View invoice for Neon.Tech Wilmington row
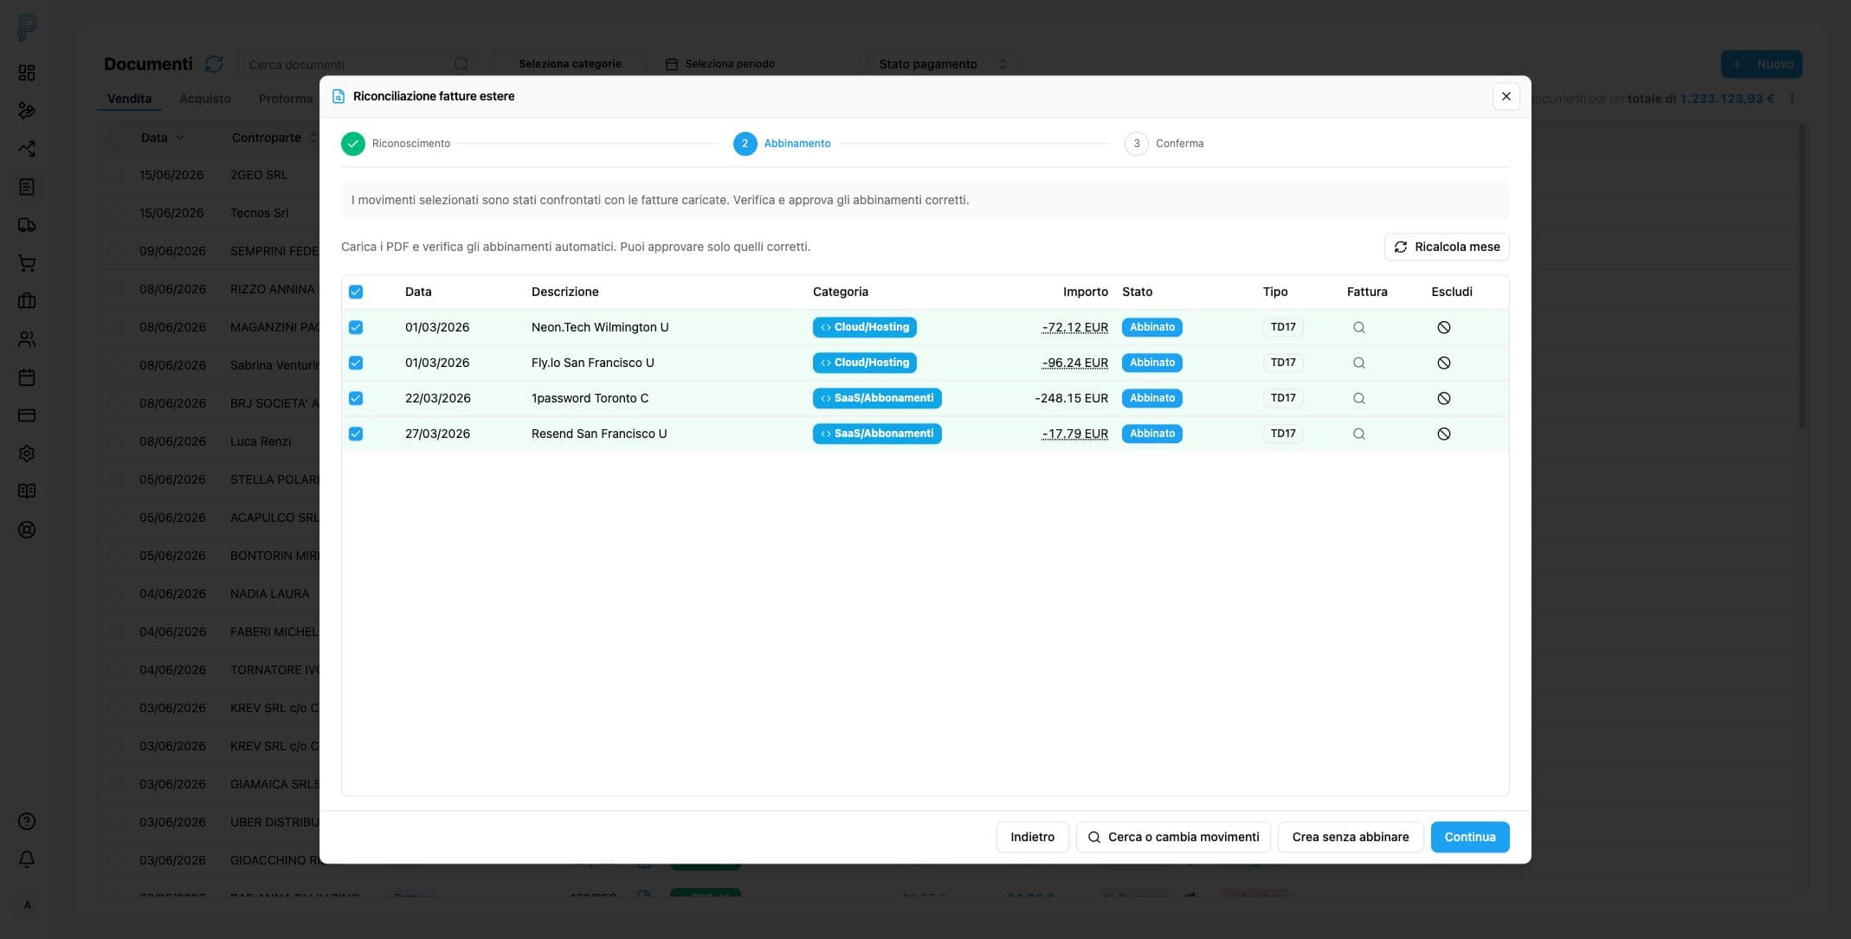The width and height of the screenshot is (1851, 939). (1359, 327)
